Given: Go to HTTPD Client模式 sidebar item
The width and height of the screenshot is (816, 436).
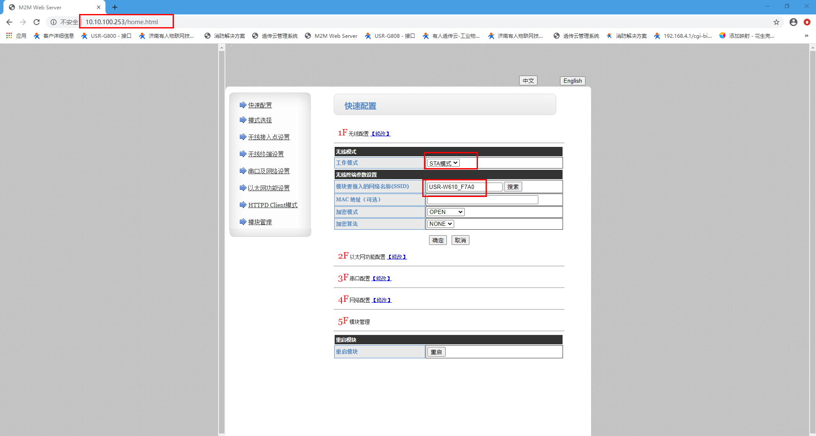Looking at the screenshot, I should coord(273,205).
